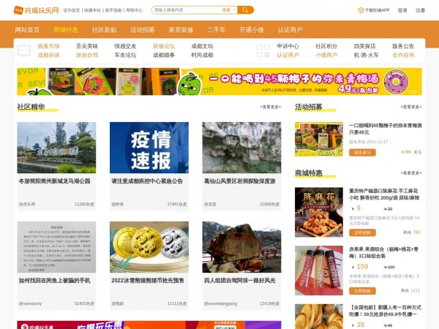Open the 车友论坛 forum link

click(125, 55)
